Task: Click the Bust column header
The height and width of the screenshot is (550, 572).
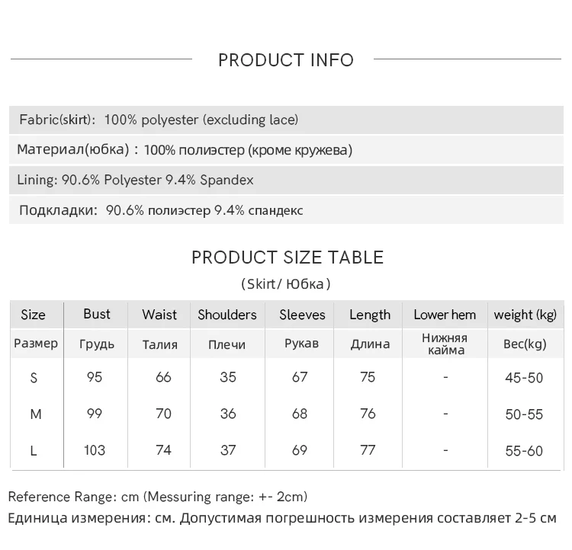Action: pos(97,314)
